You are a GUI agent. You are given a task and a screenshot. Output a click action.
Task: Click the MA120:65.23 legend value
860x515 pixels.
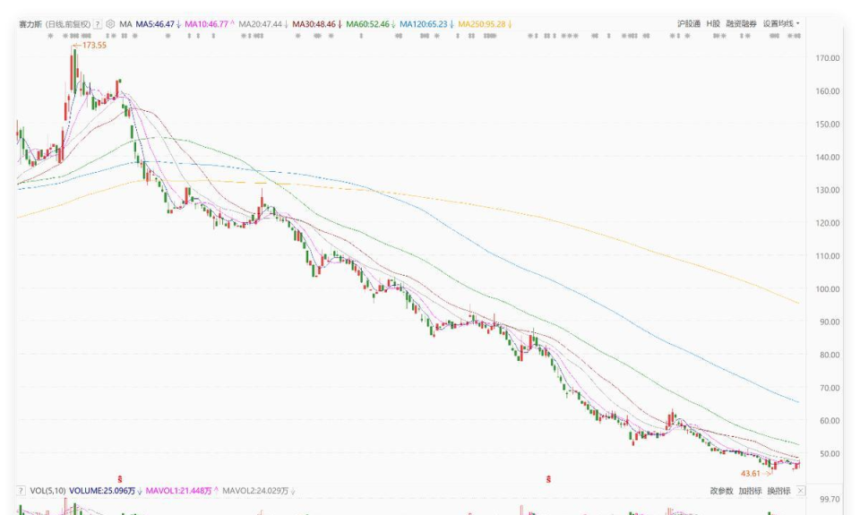pyautogui.click(x=424, y=24)
